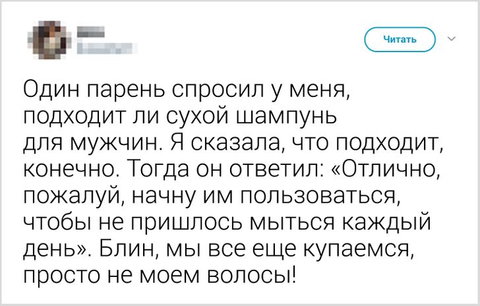The width and height of the screenshot is (480, 306).
Task: Click the line просто не моем волосы
Action: point(158,271)
